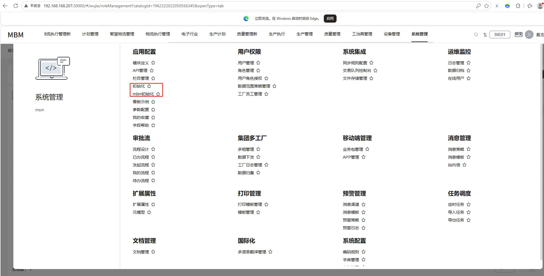Star the 多租管理 entry
Viewport: 544px width, 276px height.
click(x=258, y=149)
